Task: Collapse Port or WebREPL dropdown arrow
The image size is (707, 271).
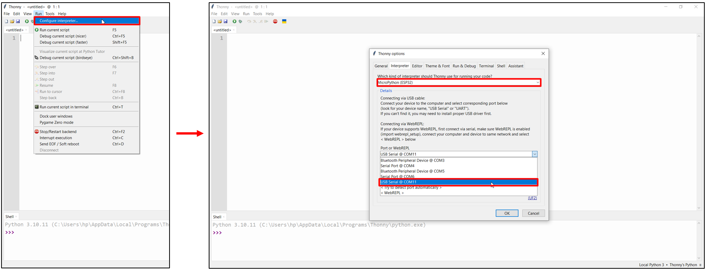Action: pyautogui.click(x=535, y=154)
